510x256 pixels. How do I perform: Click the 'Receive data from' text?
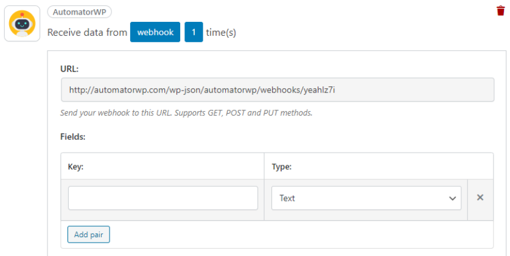point(87,32)
